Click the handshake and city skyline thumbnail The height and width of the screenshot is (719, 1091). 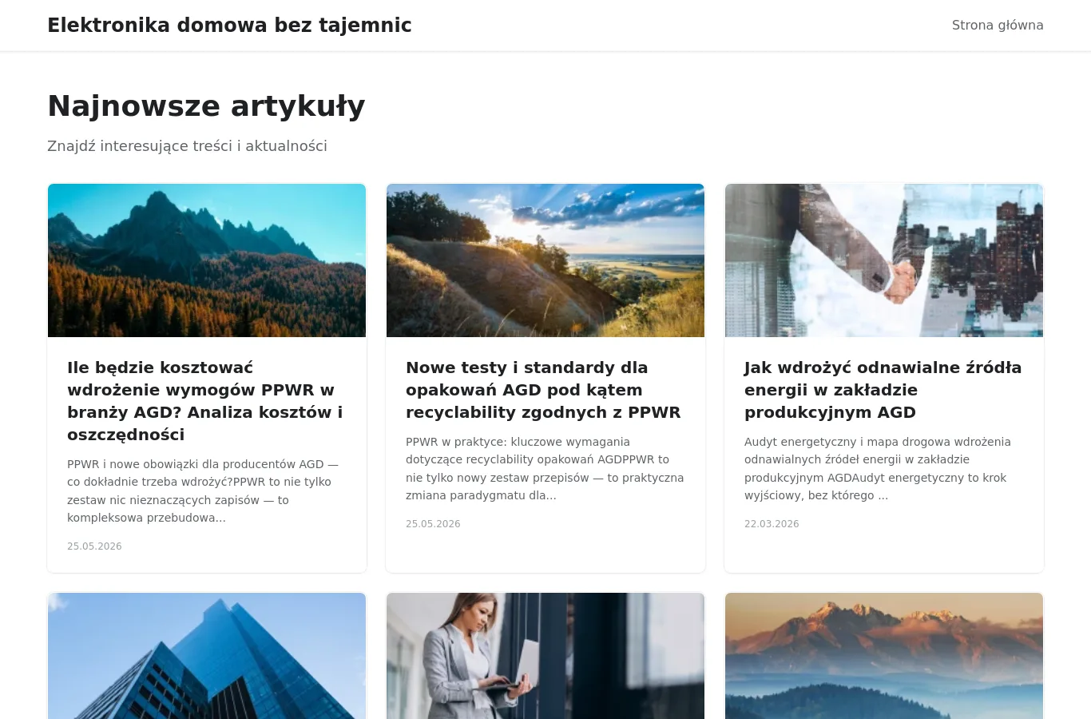pos(884,260)
